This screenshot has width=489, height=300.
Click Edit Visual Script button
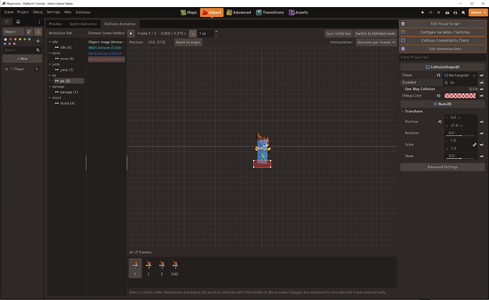coord(442,23)
